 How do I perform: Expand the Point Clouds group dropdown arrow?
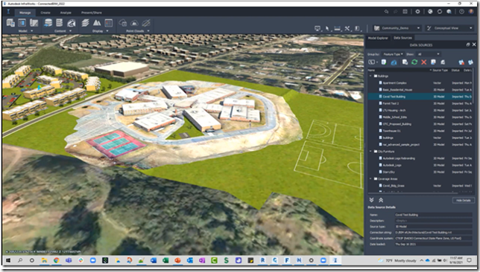148,31
